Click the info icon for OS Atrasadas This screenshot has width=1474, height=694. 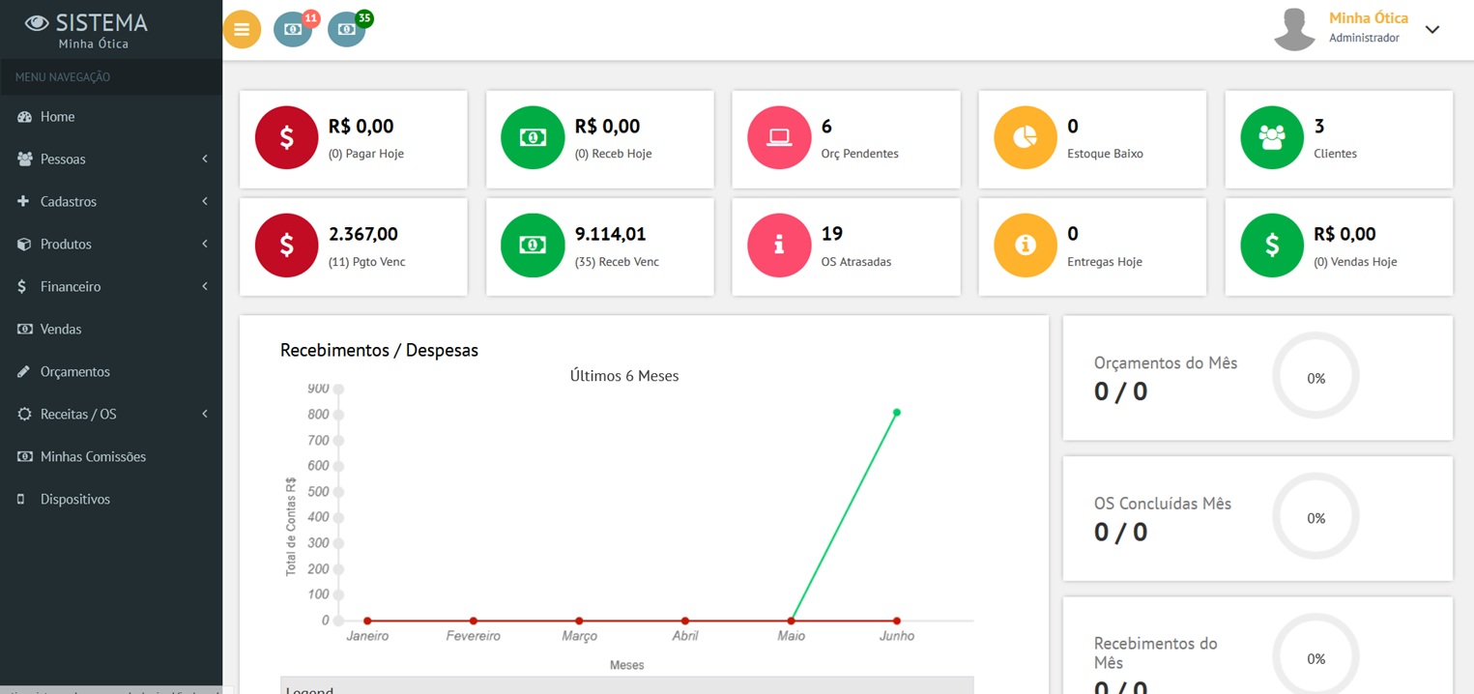(x=779, y=246)
